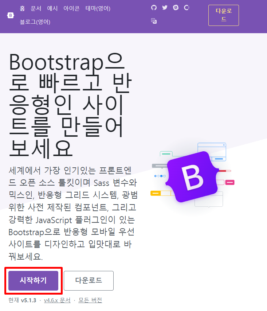The height and width of the screenshot is (311, 267).
Task: Open the 모든 버전 link
Action: (x=90, y=300)
